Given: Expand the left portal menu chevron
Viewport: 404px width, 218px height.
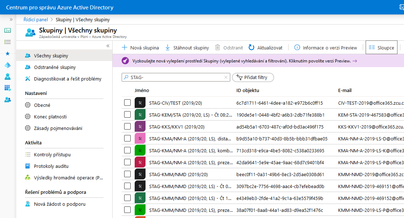Looking at the screenshot, I should [11, 19].
